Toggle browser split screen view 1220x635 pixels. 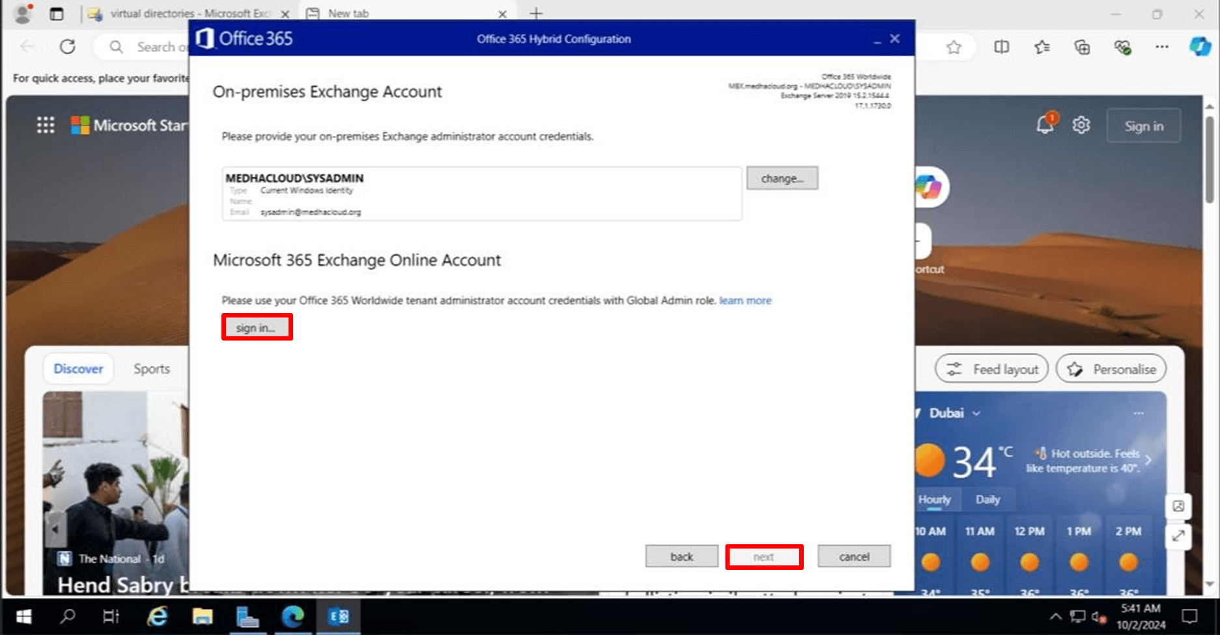[x=1002, y=47]
